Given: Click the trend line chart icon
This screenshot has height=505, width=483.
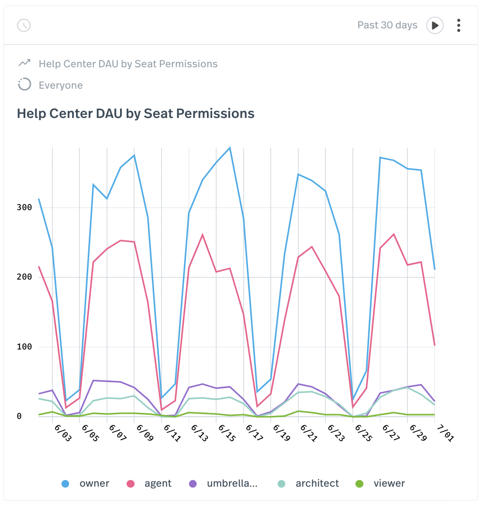Looking at the screenshot, I should pyautogui.click(x=24, y=63).
